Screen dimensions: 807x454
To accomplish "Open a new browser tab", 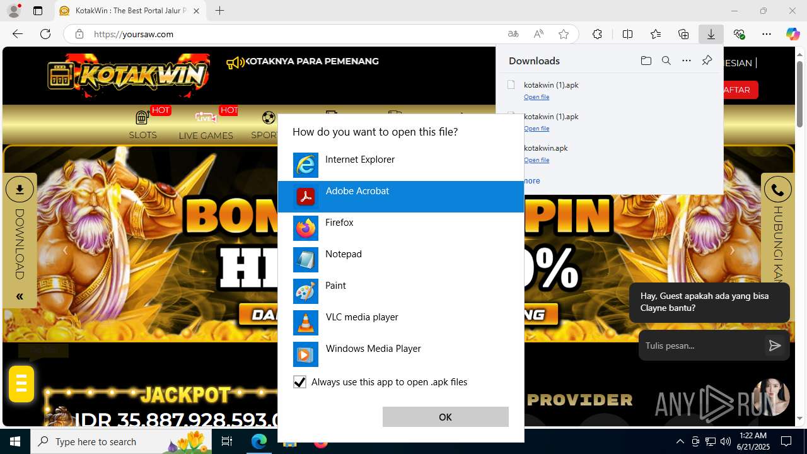I will pyautogui.click(x=219, y=11).
